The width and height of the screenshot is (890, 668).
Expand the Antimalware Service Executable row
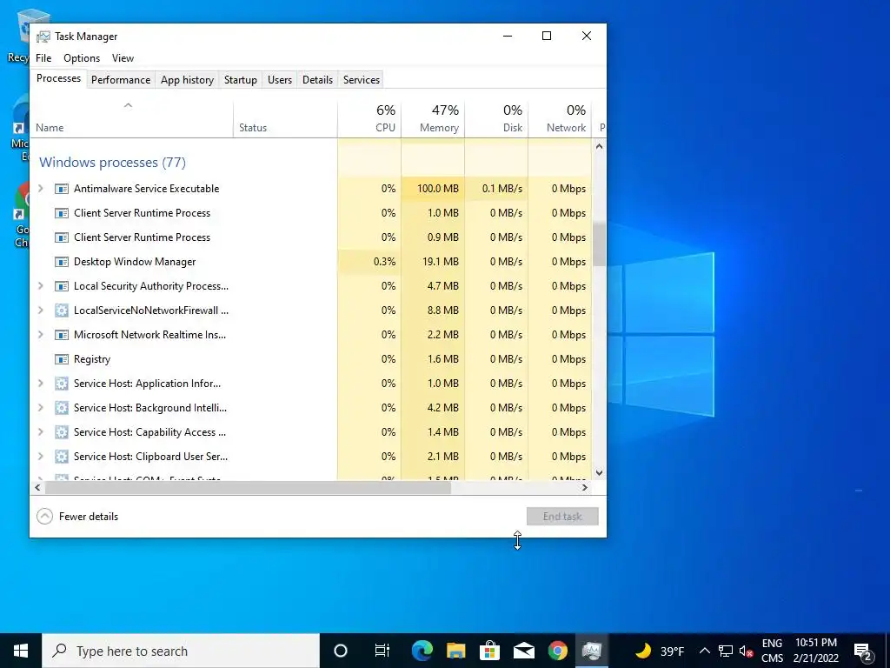point(40,189)
